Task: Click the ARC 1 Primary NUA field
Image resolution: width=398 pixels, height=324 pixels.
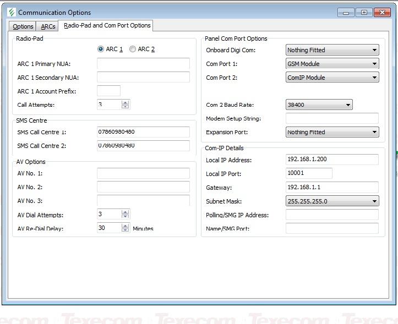Action: [143, 64]
